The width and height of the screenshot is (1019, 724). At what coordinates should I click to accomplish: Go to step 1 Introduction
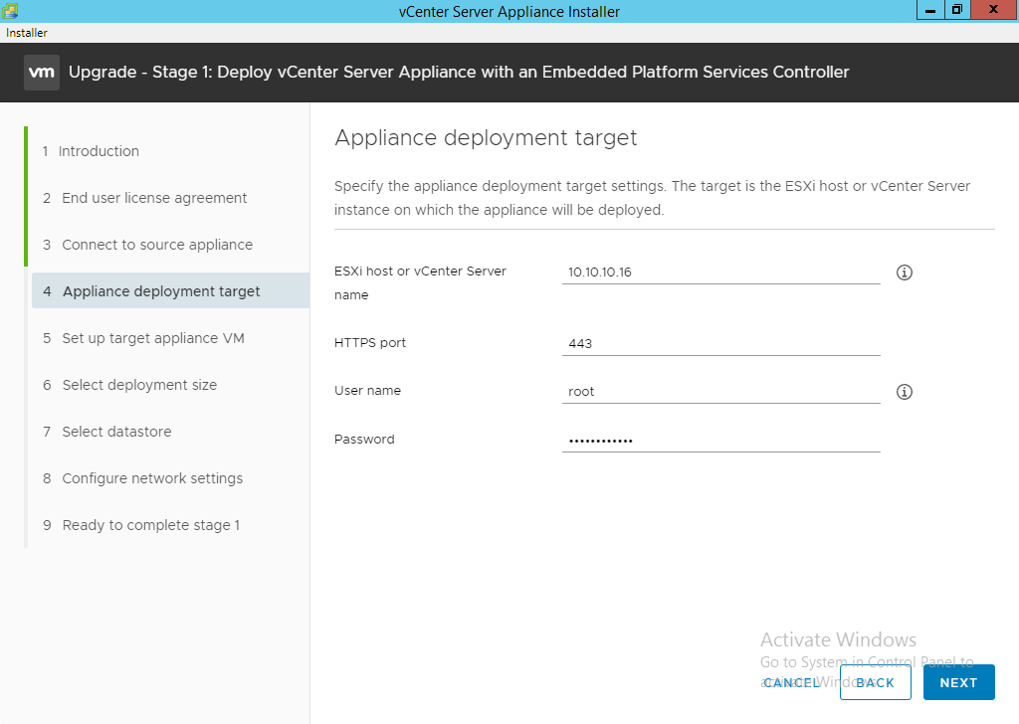pos(91,150)
